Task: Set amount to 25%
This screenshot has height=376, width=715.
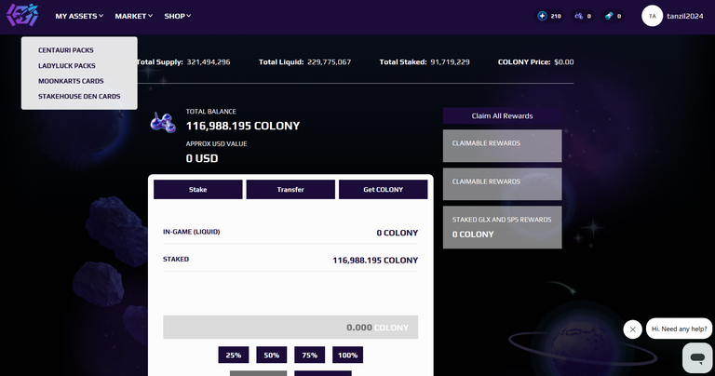Action: pyautogui.click(x=234, y=355)
